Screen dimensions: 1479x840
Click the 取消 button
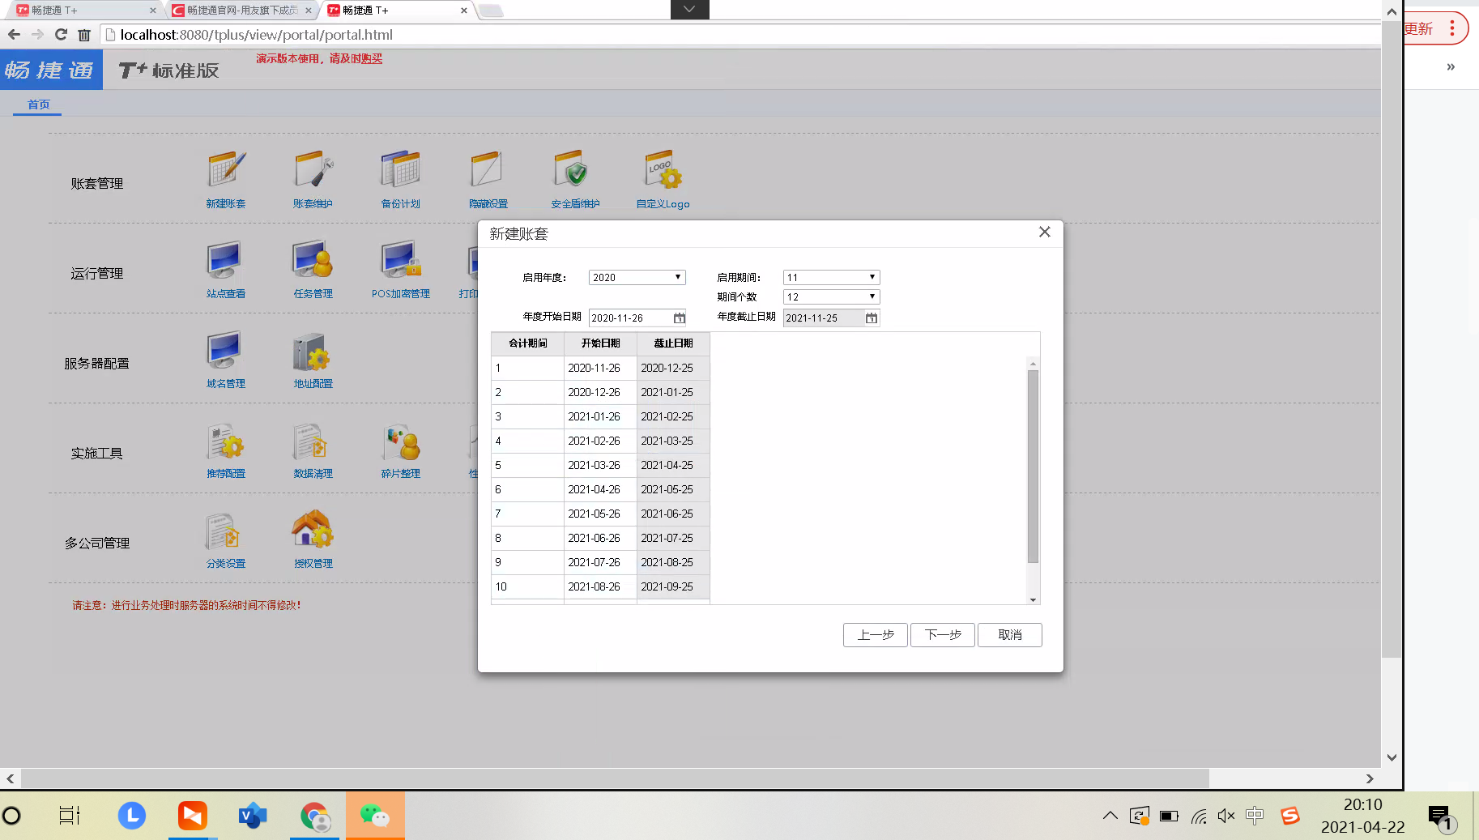coord(1010,635)
